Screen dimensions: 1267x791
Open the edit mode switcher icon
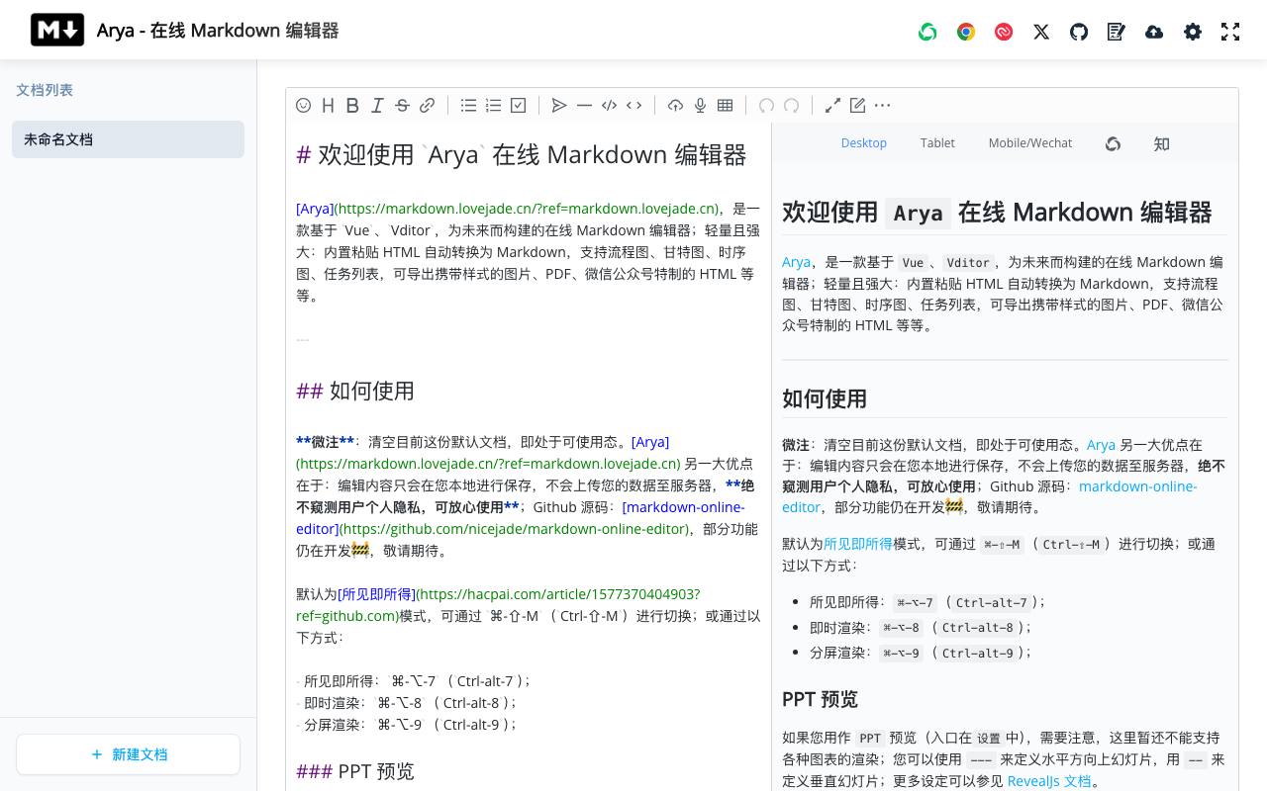pos(857,105)
